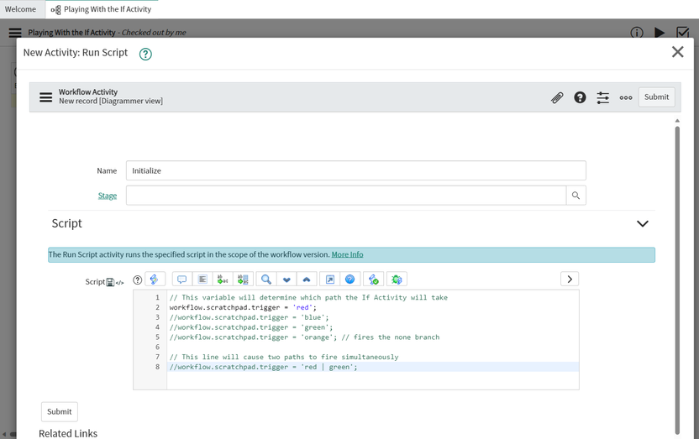This screenshot has width=699, height=439.
Task: Click the script syntax check icon
Action: (x=374, y=280)
